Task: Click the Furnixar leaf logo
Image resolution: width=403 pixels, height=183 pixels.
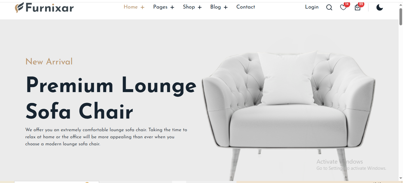Action: pyautogui.click(x=19, y=7)
